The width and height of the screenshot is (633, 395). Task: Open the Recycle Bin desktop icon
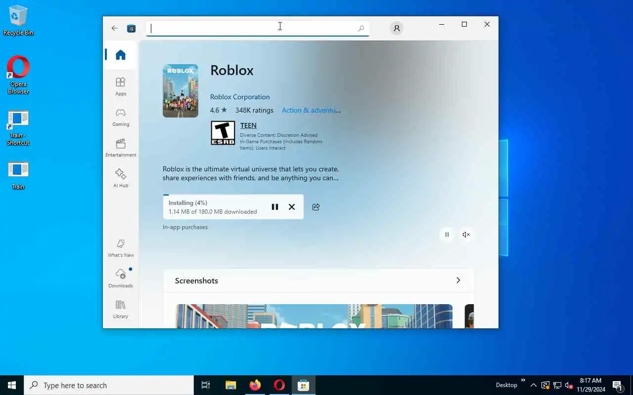point(18,21)
